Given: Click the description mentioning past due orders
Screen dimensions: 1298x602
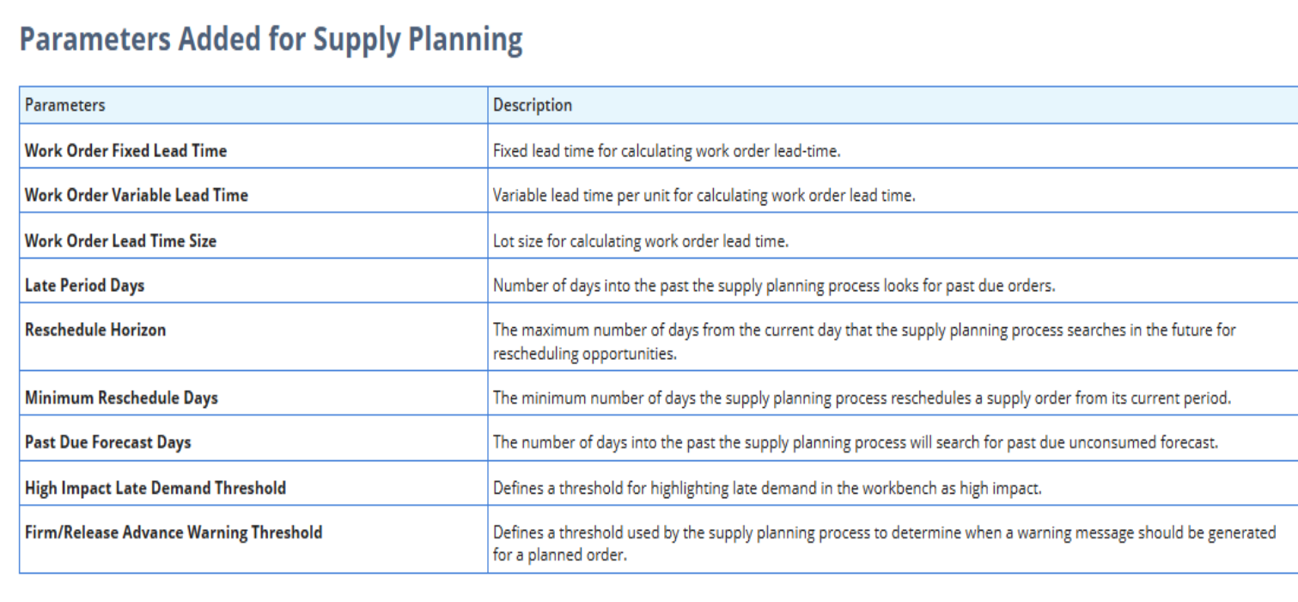Looking at the screenshot, I should [x=773, y=285].
